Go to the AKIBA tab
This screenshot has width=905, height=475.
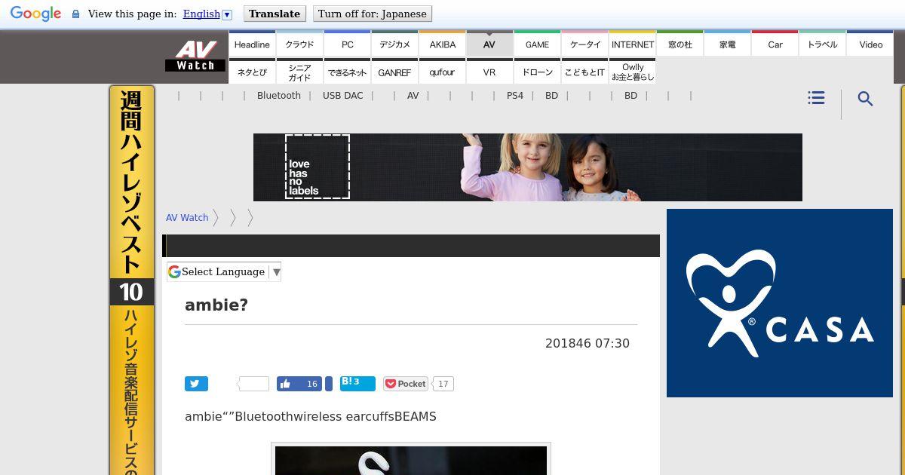click(443, 44)
